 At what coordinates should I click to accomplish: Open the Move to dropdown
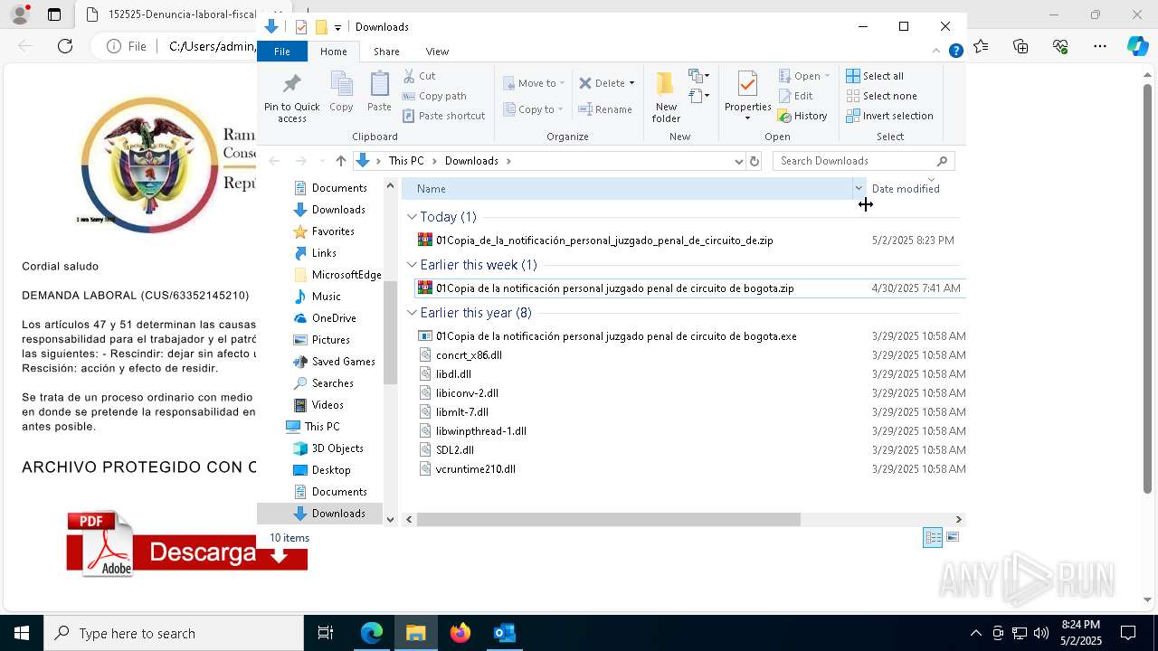tap(534, 83)
